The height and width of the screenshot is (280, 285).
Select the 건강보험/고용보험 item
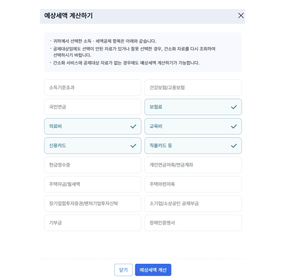click(x=193, y=88)
